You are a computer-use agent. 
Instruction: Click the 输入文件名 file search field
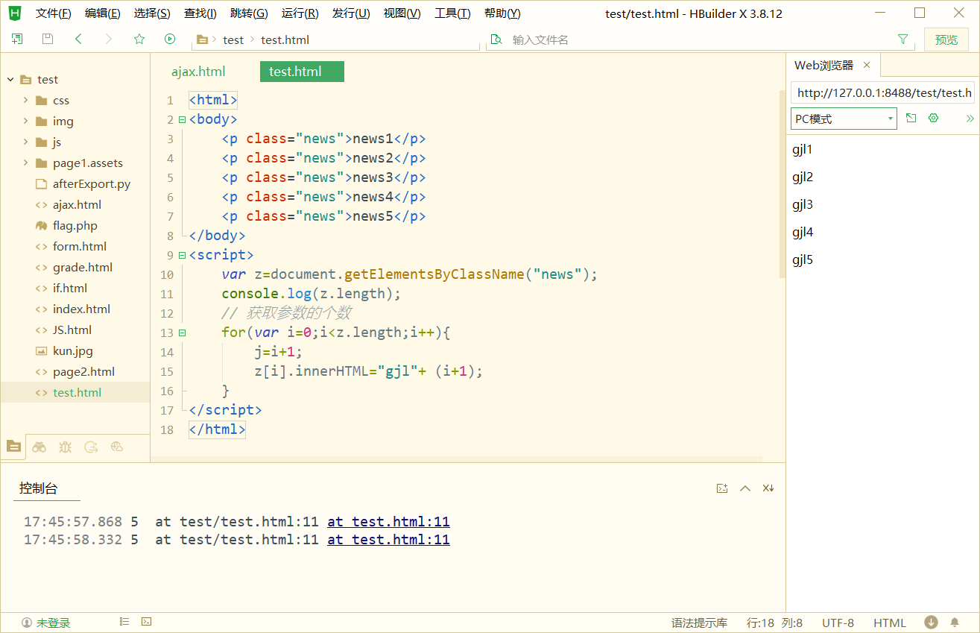click(x=701, y=40)
